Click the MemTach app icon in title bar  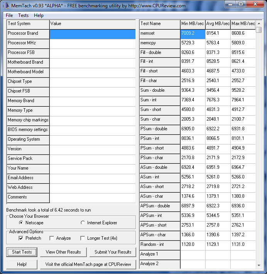6,6
